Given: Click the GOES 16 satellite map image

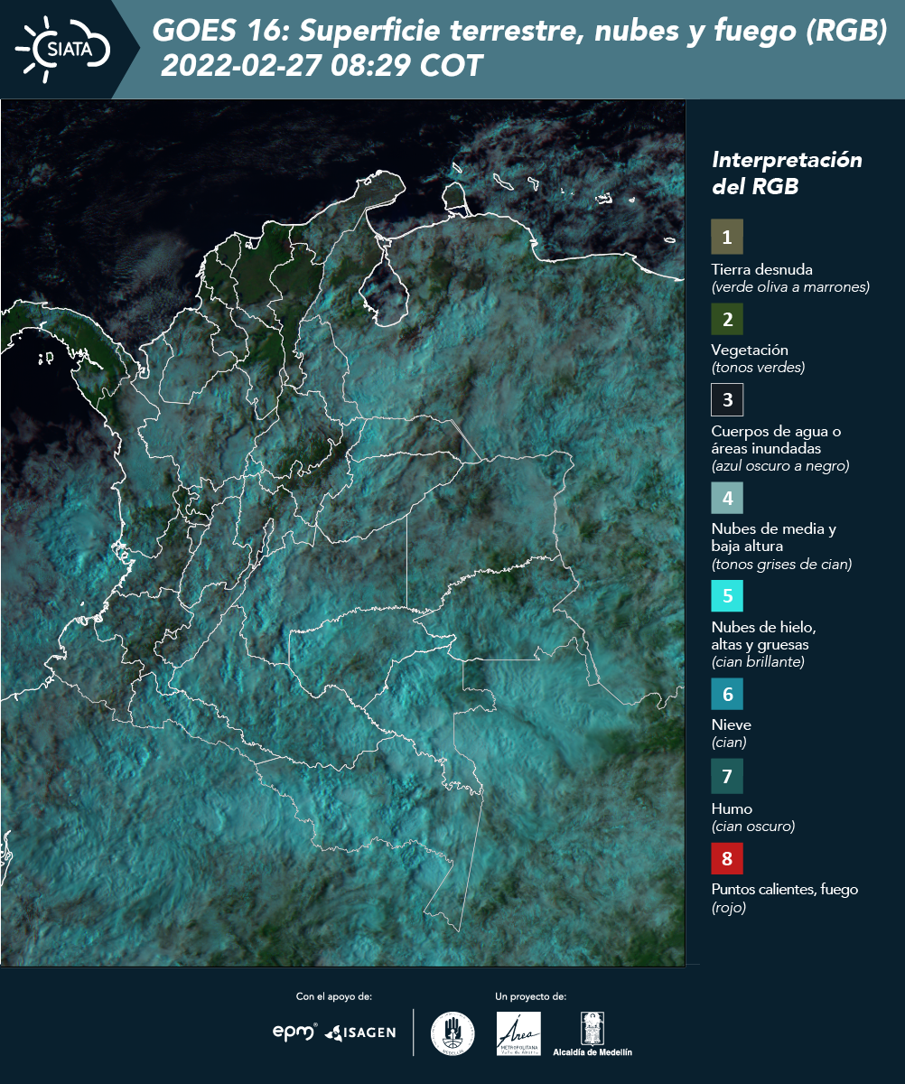Looking at the screenshot, I should [x=343, y=533].
